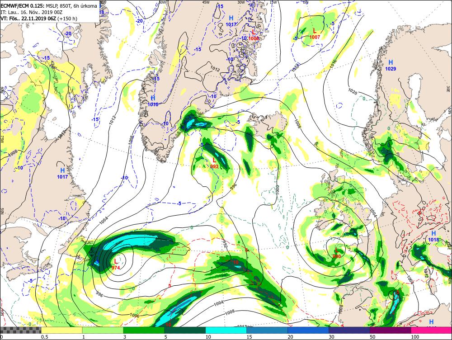Viewport: 452px width, 340px height.
Task: Click the legend scale value 0.5
Action: 44,337
